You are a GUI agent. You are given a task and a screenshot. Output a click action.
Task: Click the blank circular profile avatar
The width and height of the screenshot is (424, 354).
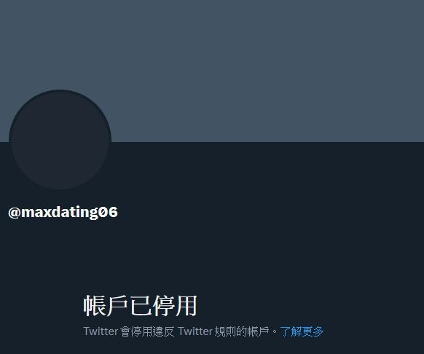pyautogui.click(x=60, y=140)
